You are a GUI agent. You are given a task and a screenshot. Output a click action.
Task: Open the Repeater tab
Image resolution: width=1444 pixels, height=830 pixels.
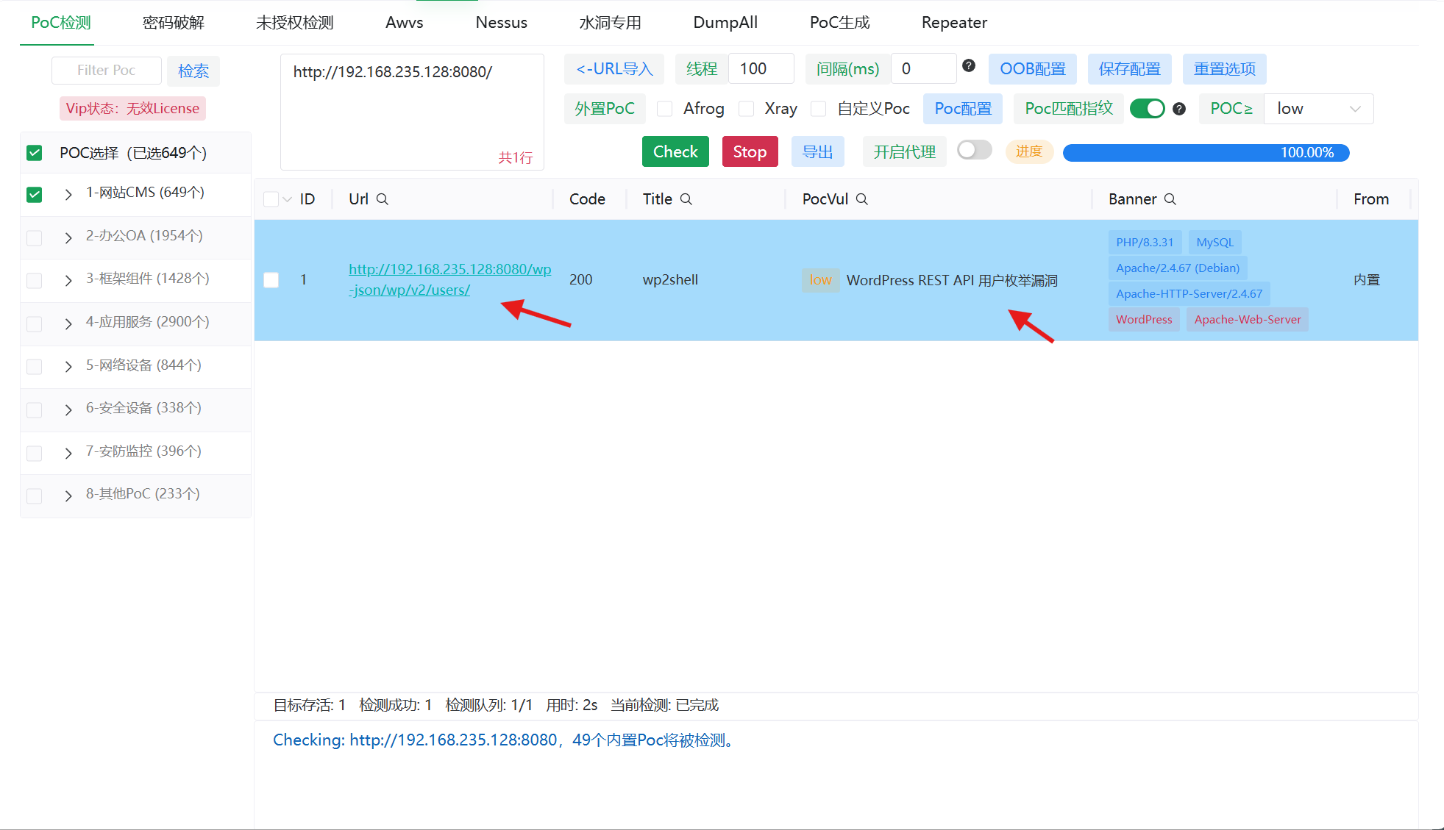tap(954, 23)
